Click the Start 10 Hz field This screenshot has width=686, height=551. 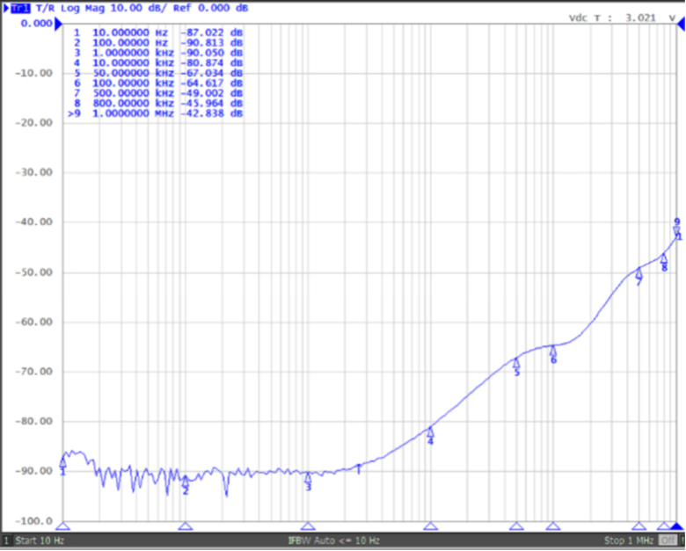pyautogui.click(x=40, y=540)
